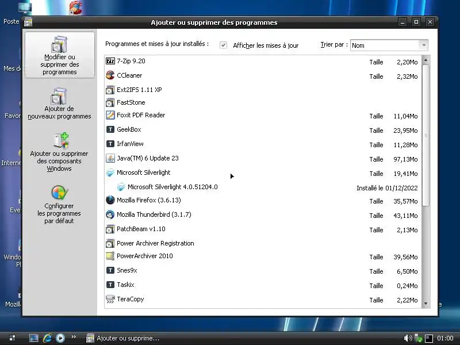Screen dimensions: 460x345
Task: Click the IrfanView entry icon
Action: point(110,144)
